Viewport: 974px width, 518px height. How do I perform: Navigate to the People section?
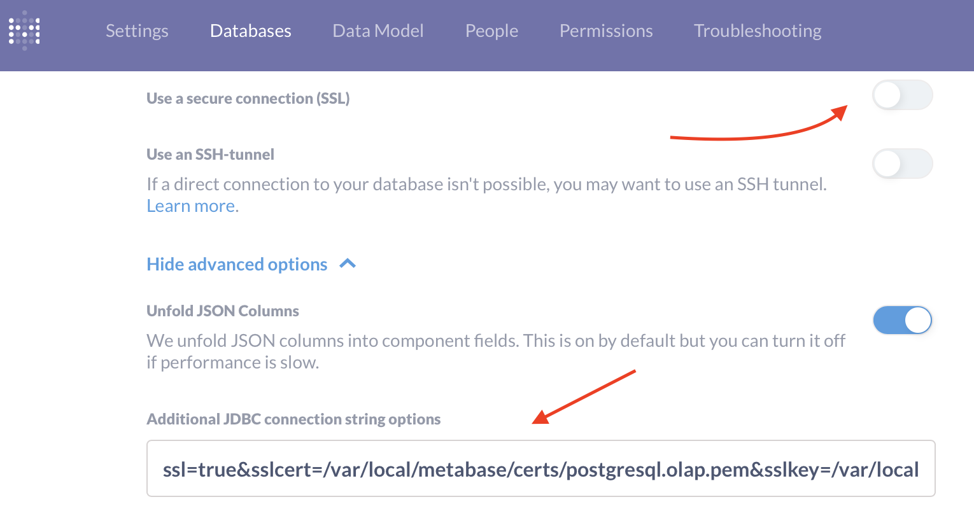[491, 30]
